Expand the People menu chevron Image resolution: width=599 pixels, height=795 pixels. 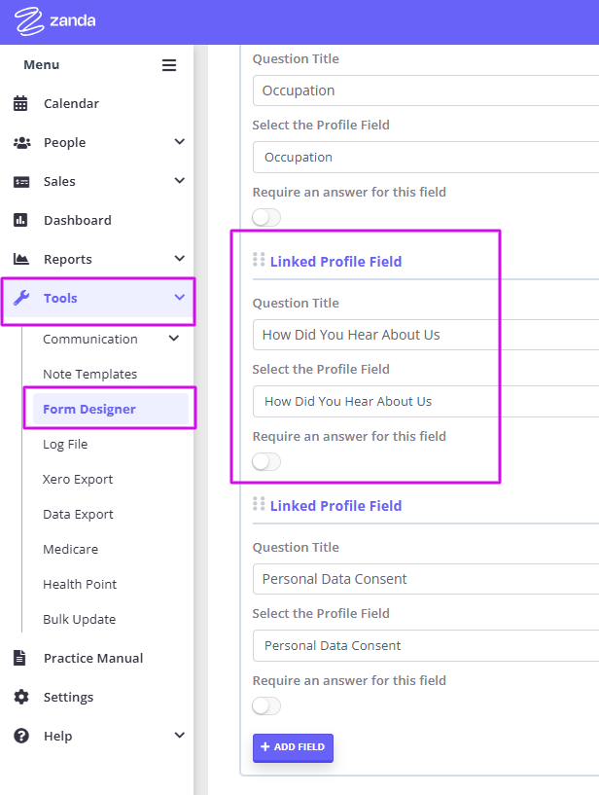pyautogui.click(x=179, y=142)
